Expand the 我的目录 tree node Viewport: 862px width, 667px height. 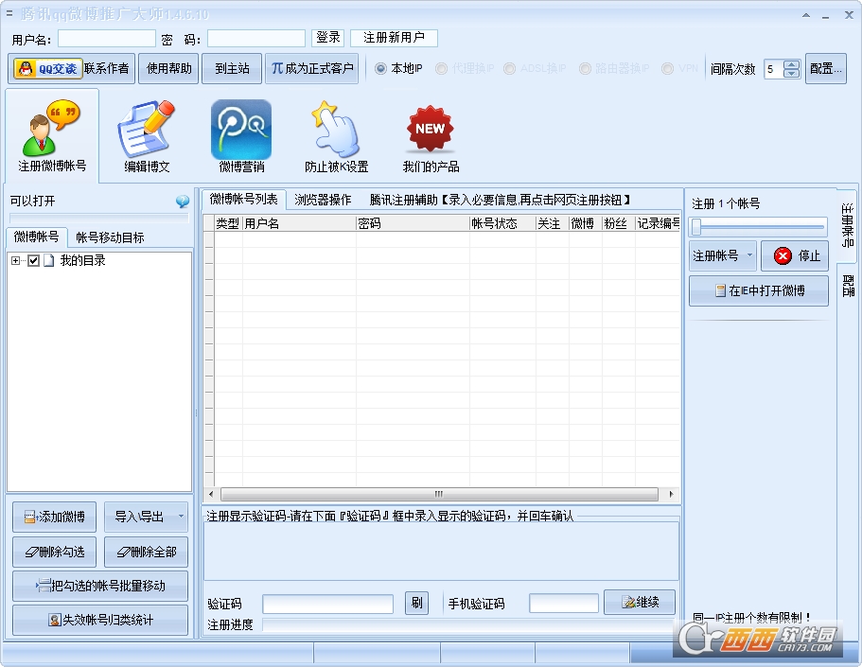(15, 260)
